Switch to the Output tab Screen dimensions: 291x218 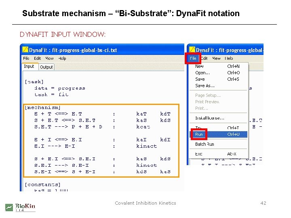pyautogui.click(x=46, y=67)
